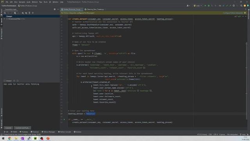Click No interpreter status bar widget
This screenshot has width=250, height=141.
pyautogui.click(x=232, y=135)
